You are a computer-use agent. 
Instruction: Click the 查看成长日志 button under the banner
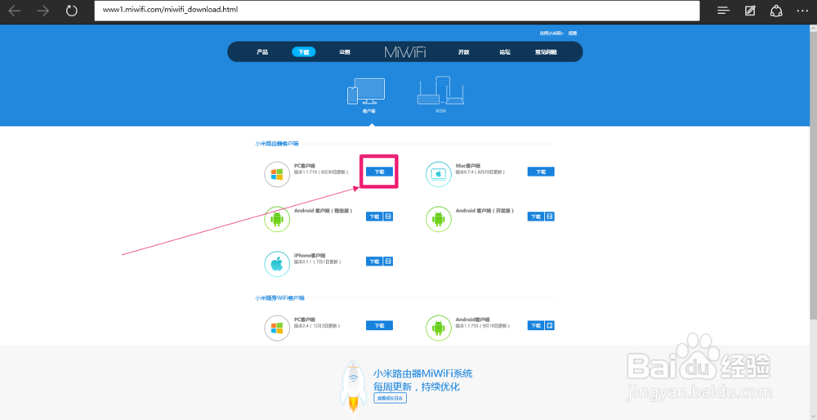[x=391, y=398]
